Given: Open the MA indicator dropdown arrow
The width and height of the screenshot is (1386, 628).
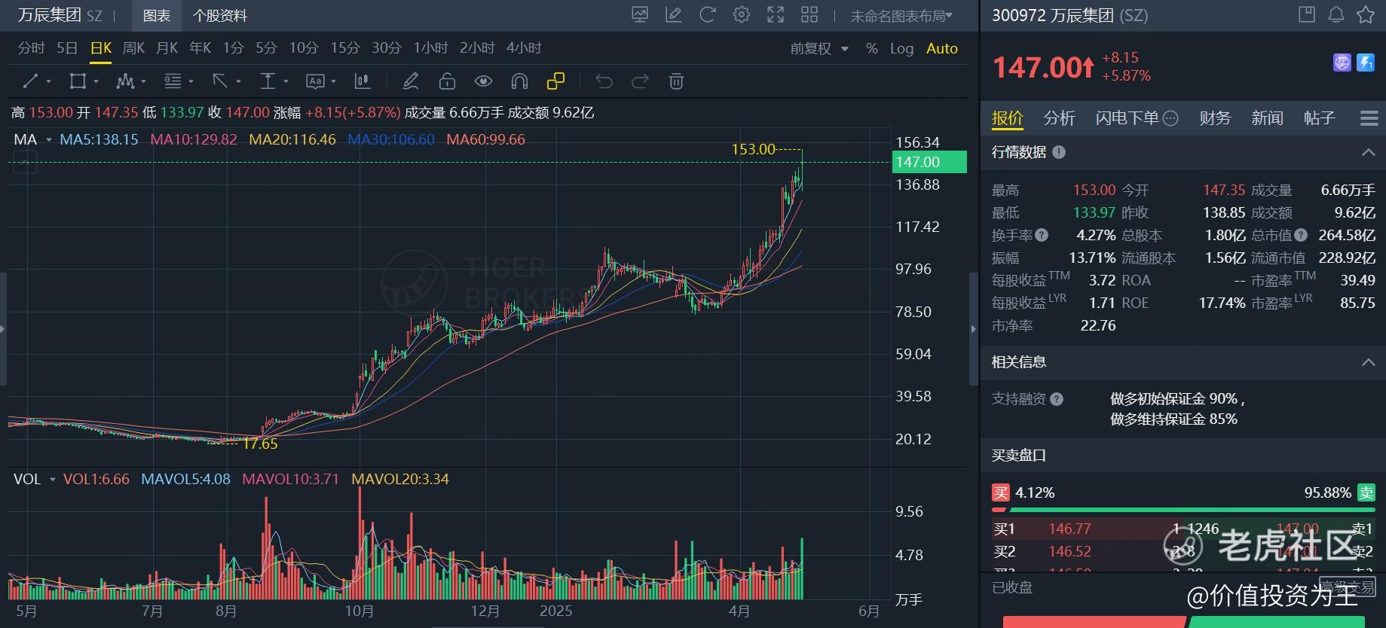Looking at the screenshot, I should click(49, 140).
